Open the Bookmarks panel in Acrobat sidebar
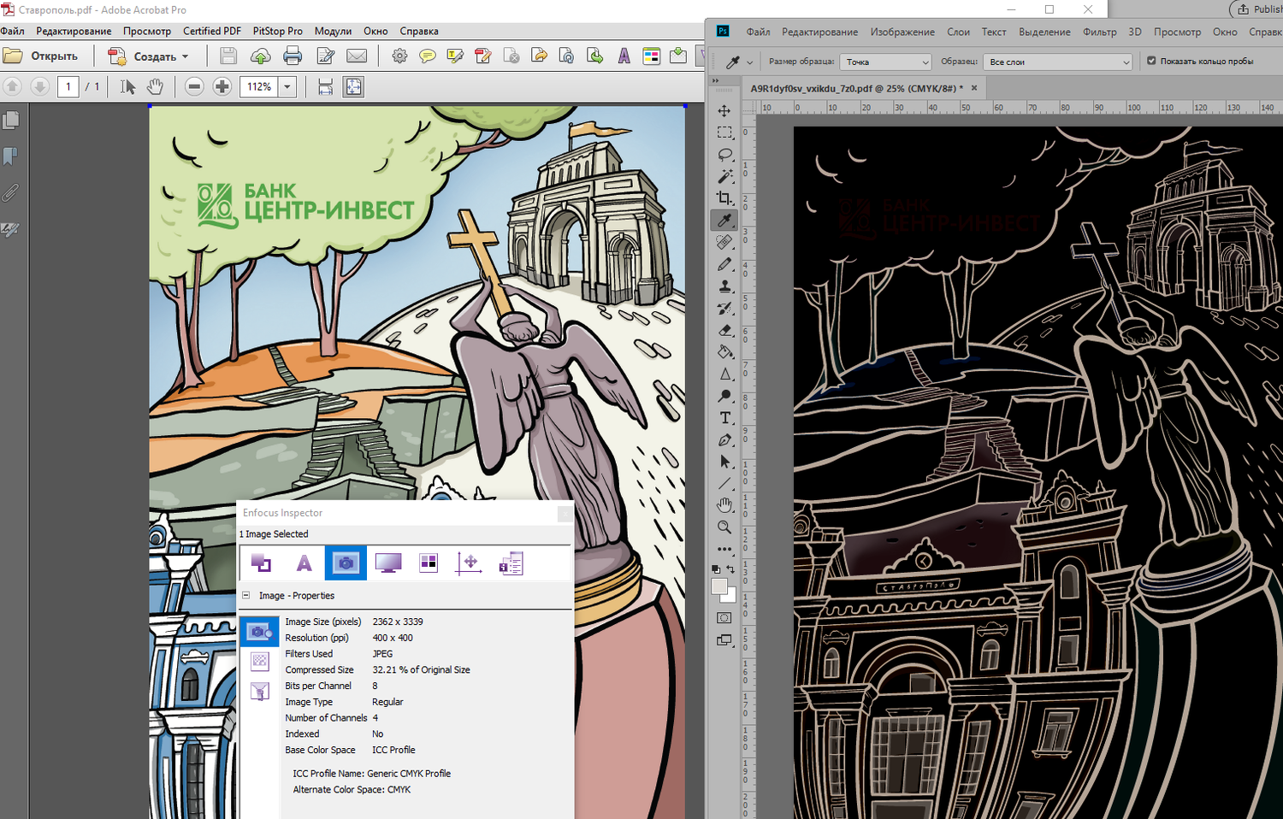 (x=11, y=156)
